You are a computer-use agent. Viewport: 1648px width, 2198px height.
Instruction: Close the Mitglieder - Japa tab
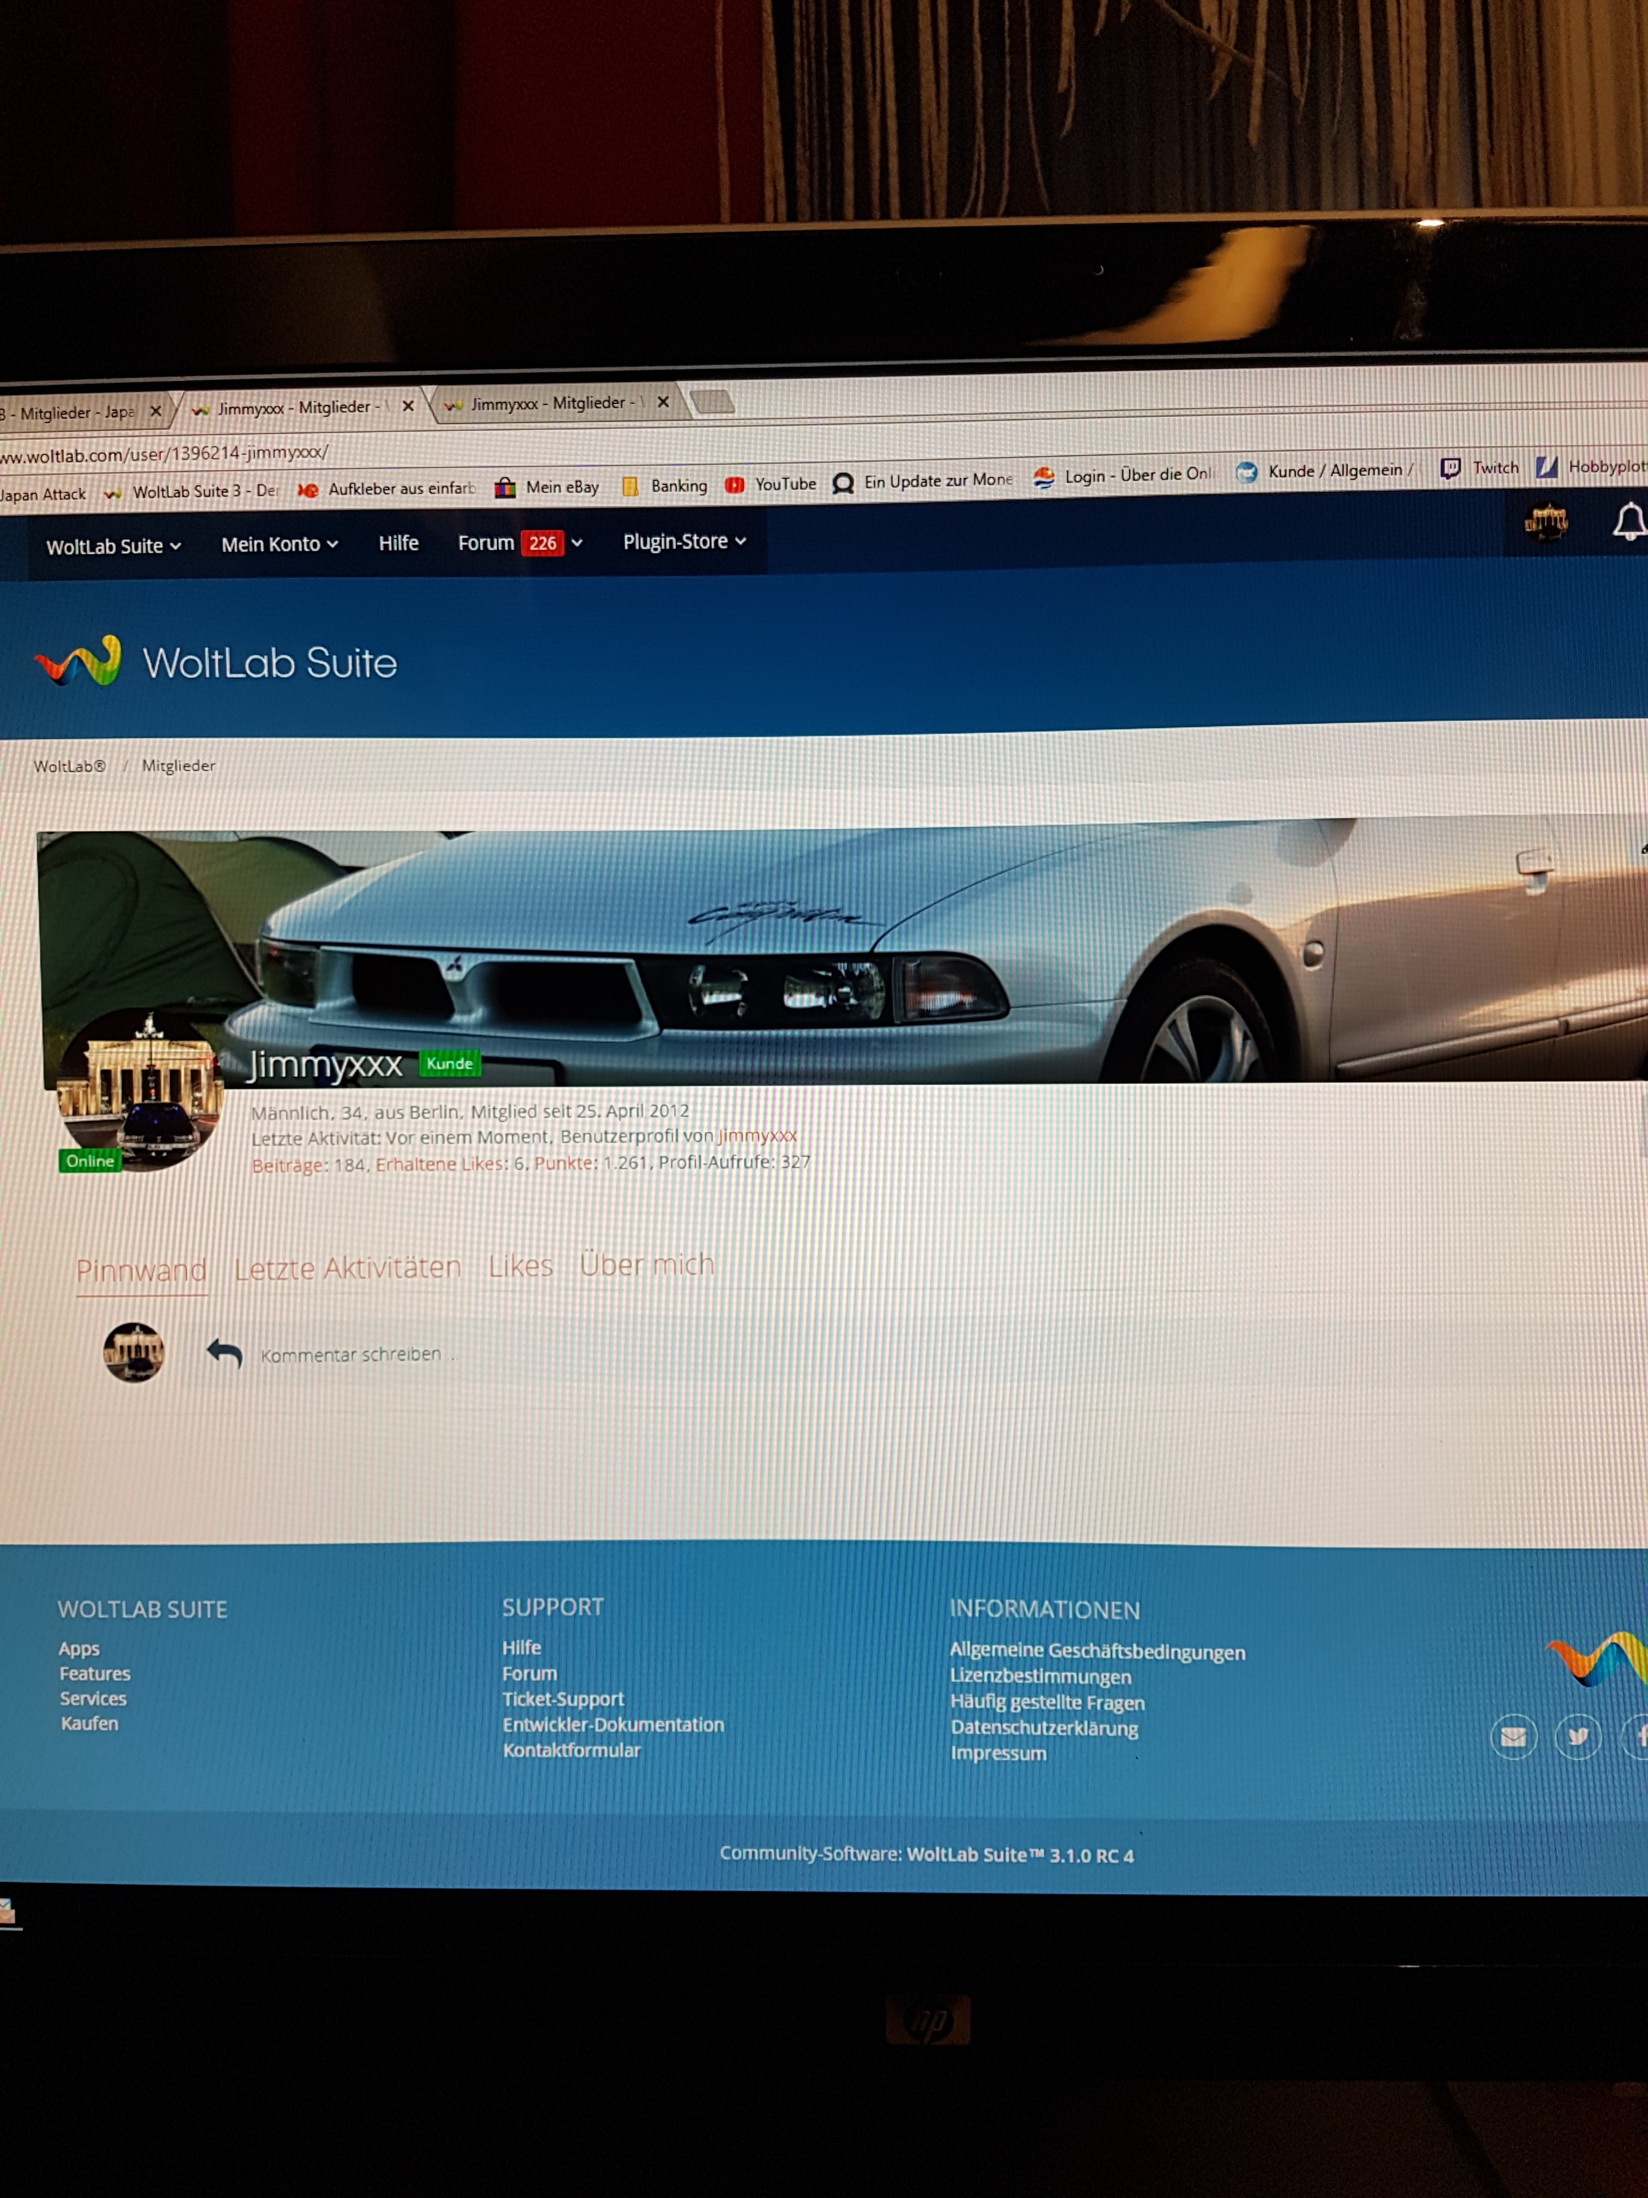155,410
